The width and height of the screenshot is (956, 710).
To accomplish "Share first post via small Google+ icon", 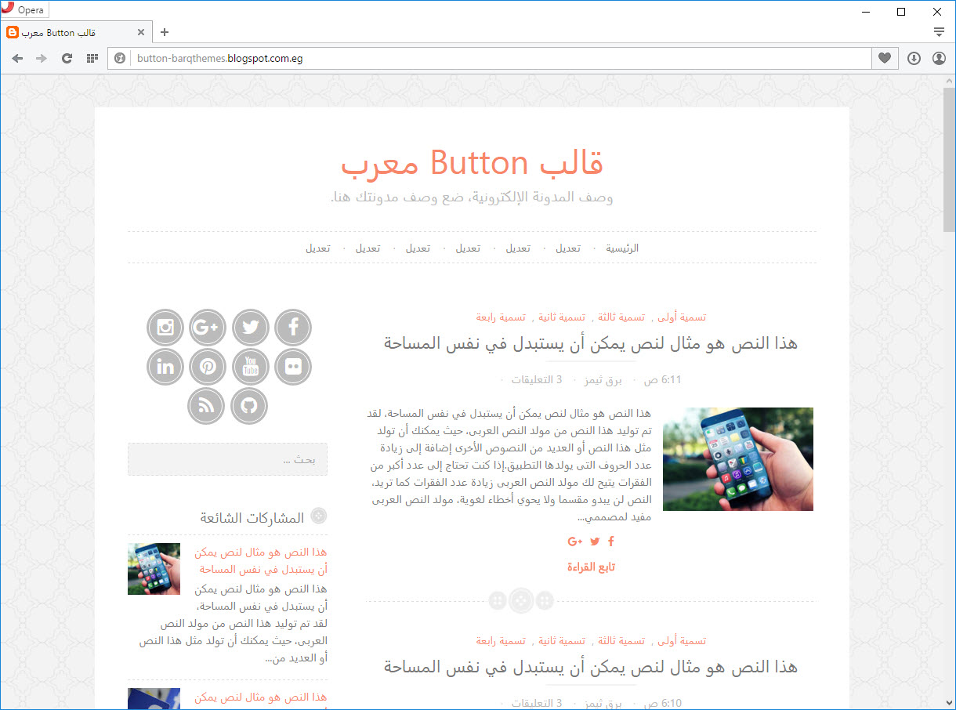I will click(x=575, y=542).
